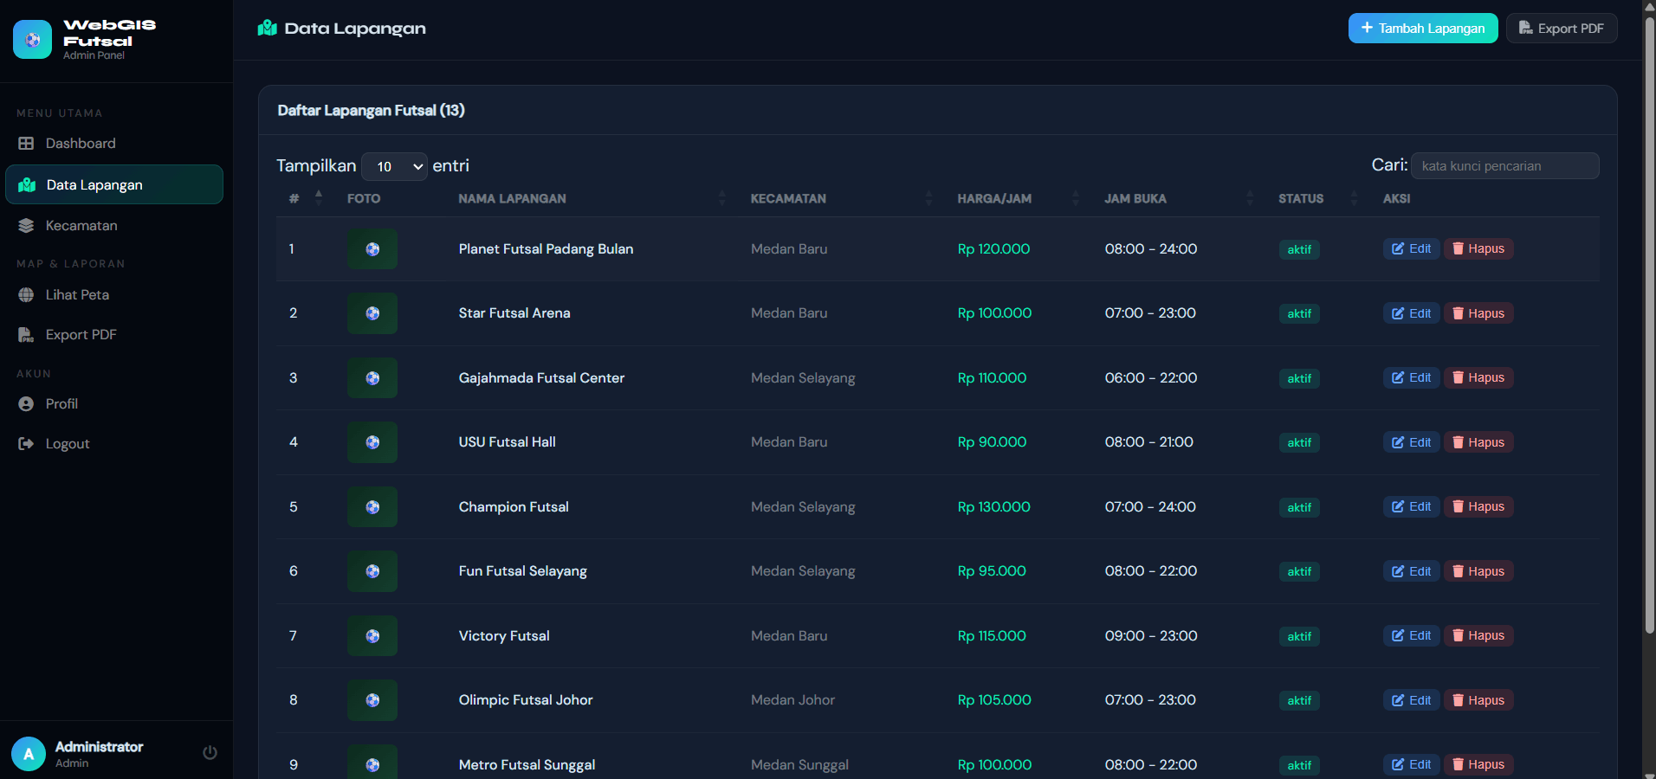Open photo thumbnail of Olimpic Futsal Johor
1656x779 pixels.
[x=372, y=700]
